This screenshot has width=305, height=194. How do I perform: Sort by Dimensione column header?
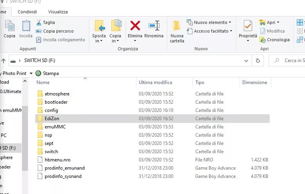(x=254, y=82)
